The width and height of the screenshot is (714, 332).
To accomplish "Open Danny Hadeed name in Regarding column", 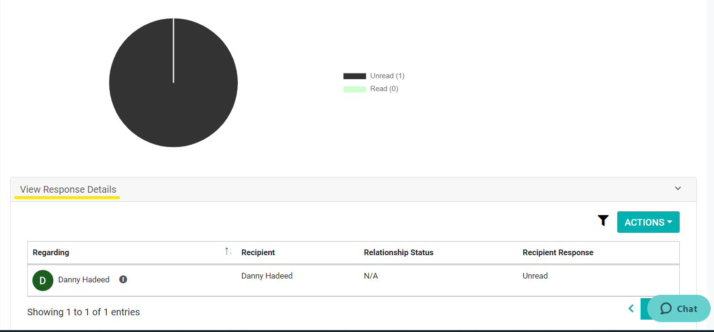I will tap(84, 280).
